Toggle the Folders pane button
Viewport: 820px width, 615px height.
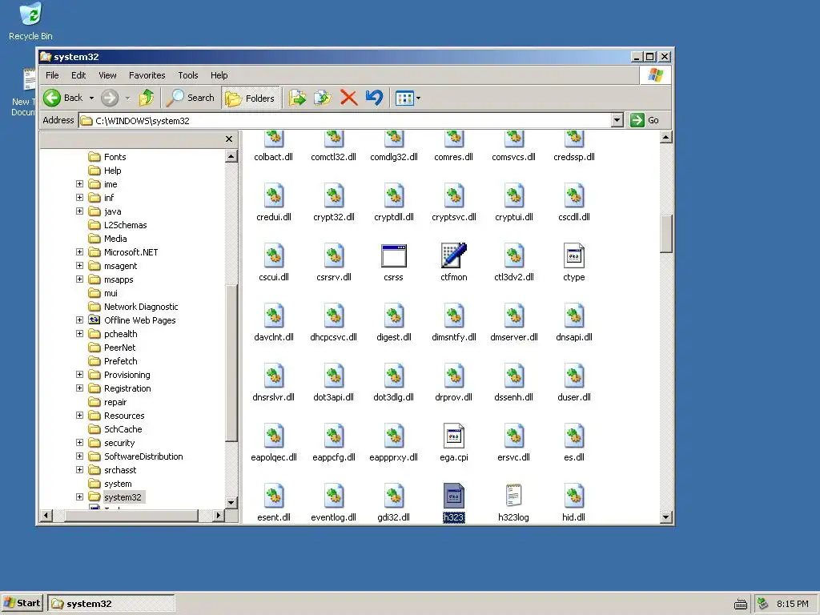[x=251, y=98]
